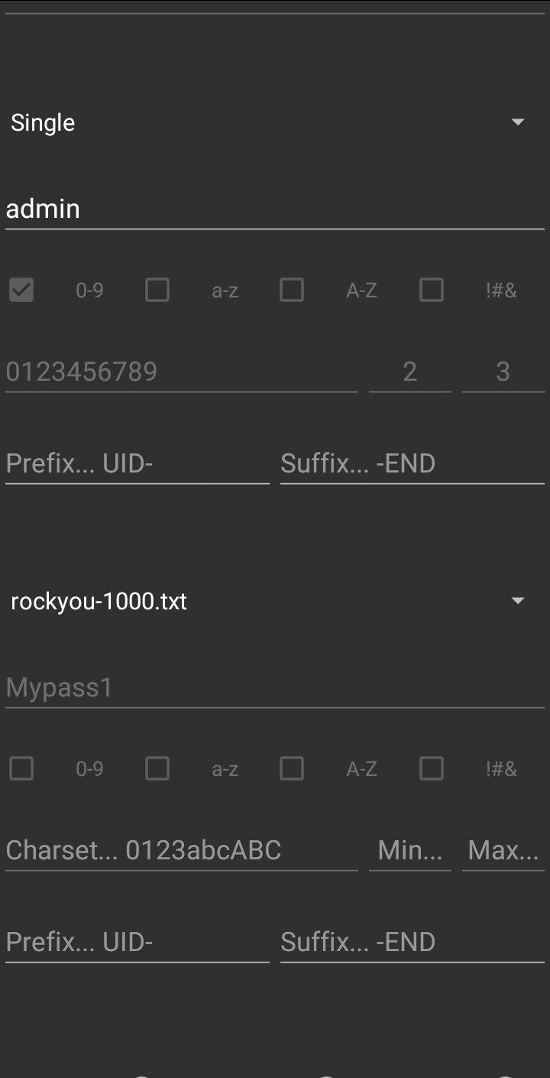Focus the Prefix field above rockyou-1000.txt
Viewport: 550px width, 1078px height.
coord(137,463)
